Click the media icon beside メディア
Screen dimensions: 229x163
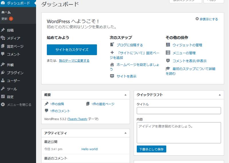point(3,38)
